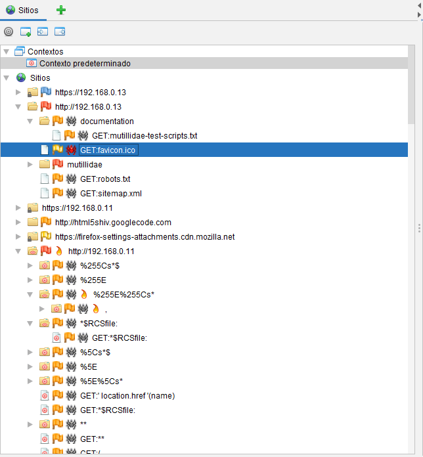Viewport: 423px width, 457px height.
Task: Click the red spider icon beside GET:favicon.ico
Action: pos(72,150)
